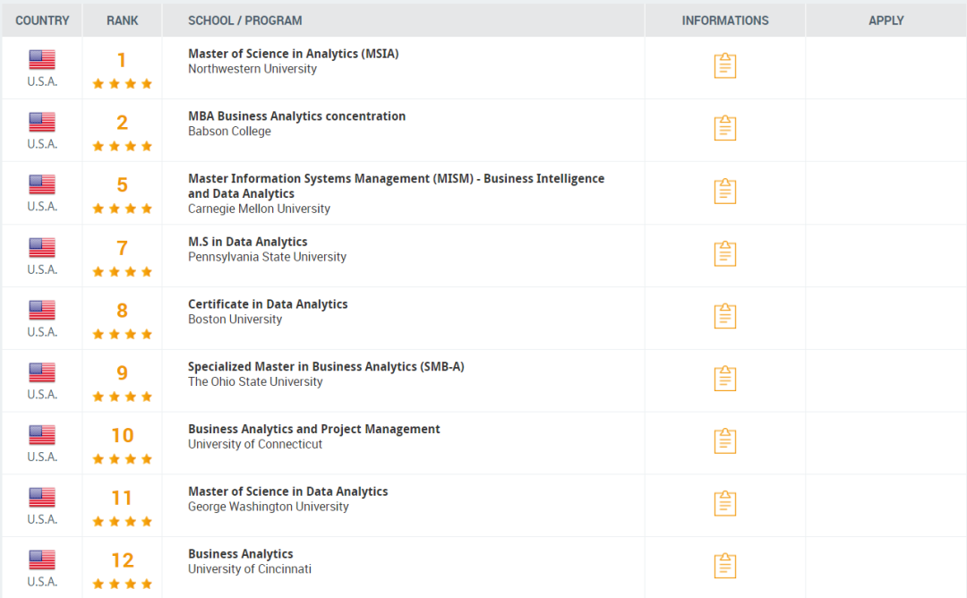Click the U.S.A. flag in rank 8 row
Screen dimensions: 967x598
42,310
